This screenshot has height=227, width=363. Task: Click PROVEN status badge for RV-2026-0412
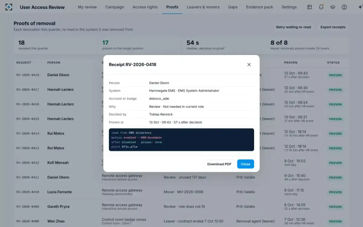click(335, 163)
